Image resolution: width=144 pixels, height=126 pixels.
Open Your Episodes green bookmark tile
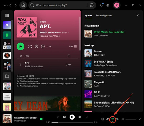click(x=7, y=35)
